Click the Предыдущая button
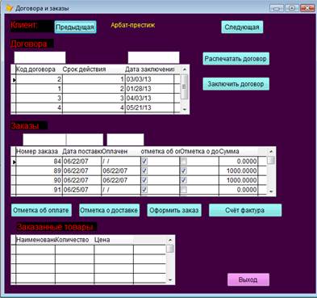 75,27
